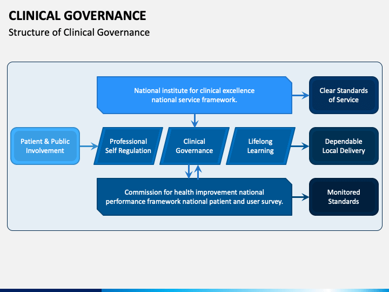The height and width of the screenshot is (292, 389).
Task: Select the arrow pointing to 'Professional Self Regulation'
Action: [89, 146]
